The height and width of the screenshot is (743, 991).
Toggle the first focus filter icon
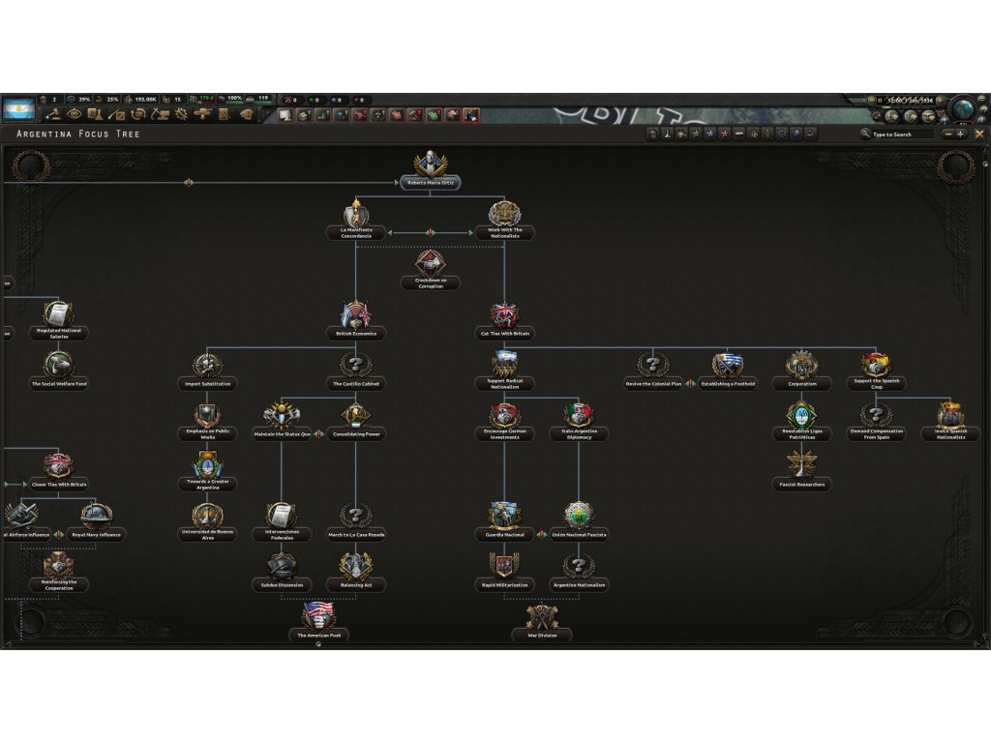click(x=653, y=134)
